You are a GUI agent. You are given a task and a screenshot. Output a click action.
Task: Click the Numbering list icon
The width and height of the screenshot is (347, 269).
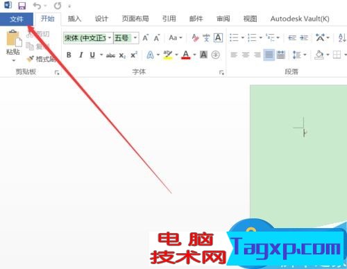pyautogui.click(x=252, y=37)
